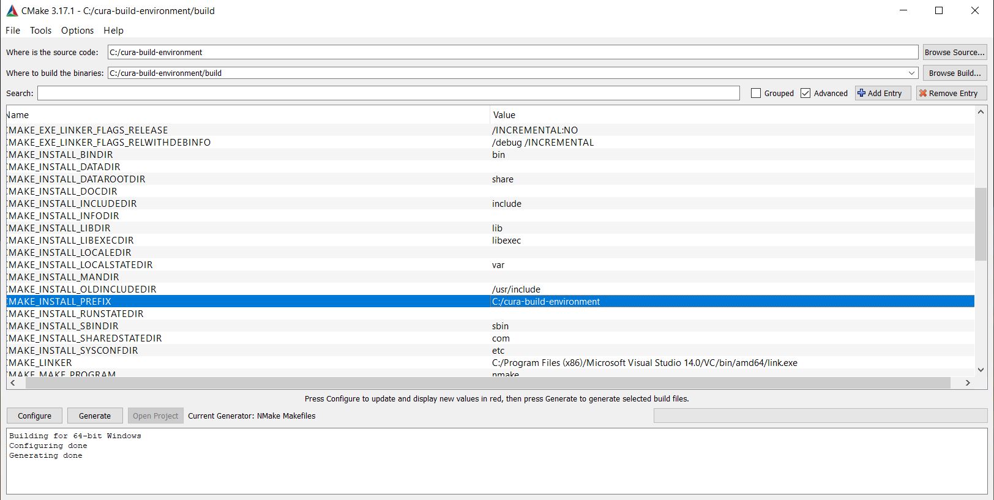Enable the Grouped checkbox
Viewport: 994px width, 500px height.
(x=756, y=93)
